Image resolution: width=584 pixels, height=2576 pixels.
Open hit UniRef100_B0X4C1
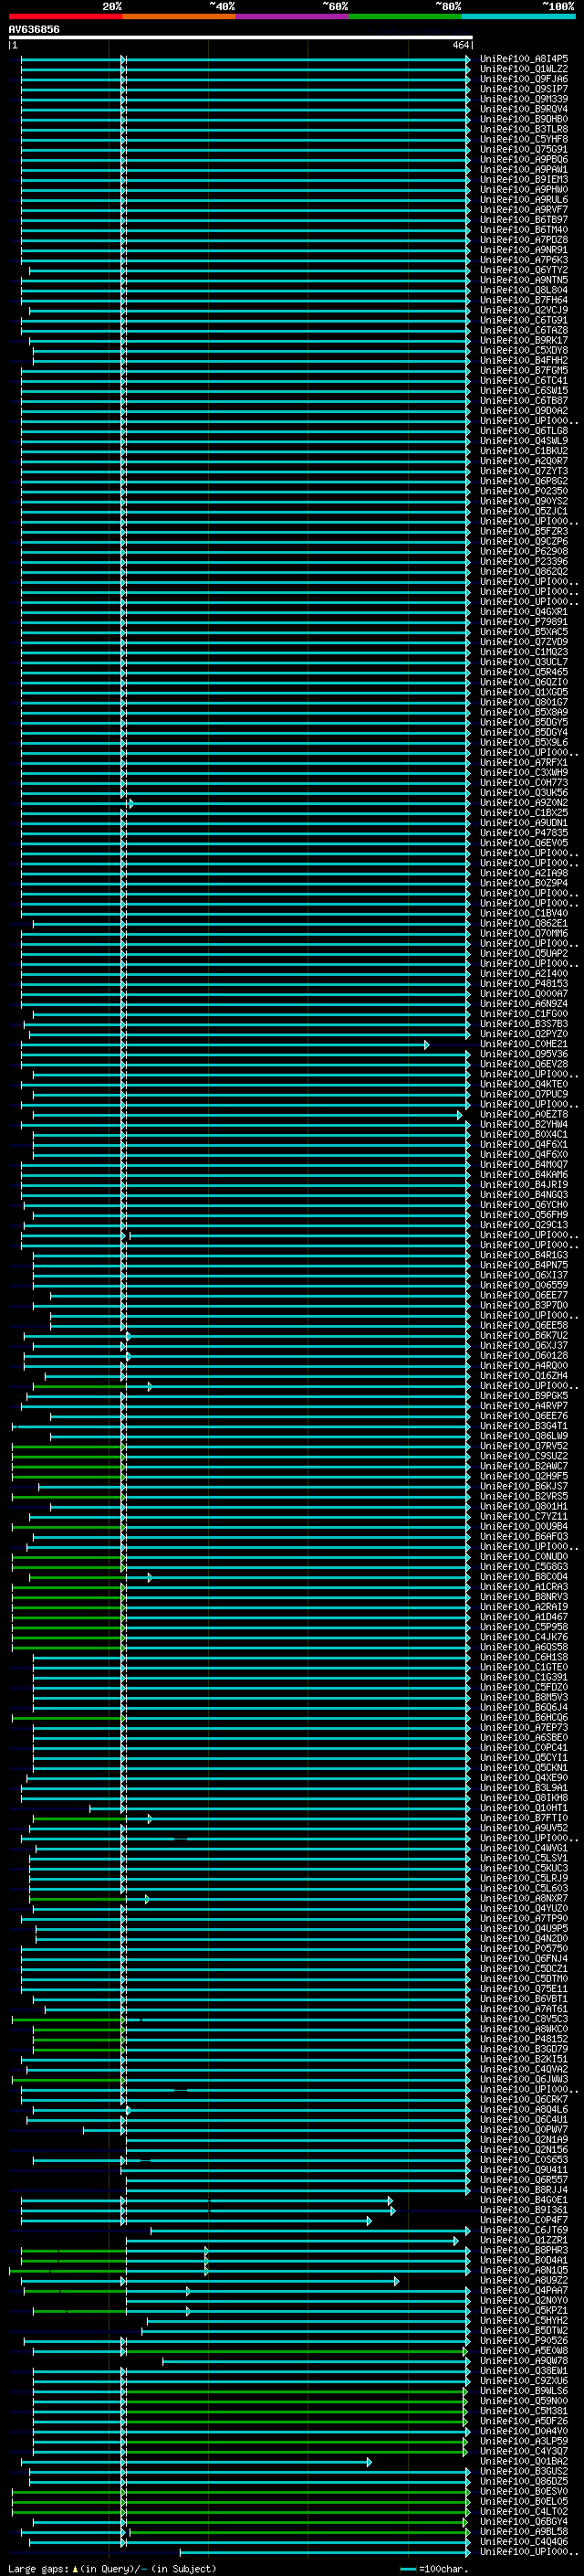point(524,1134)
